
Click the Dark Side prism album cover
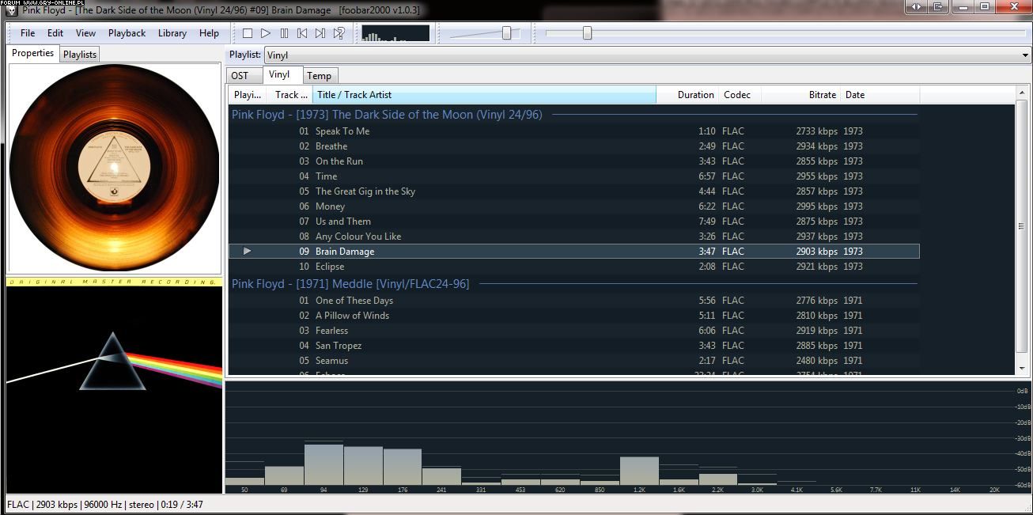114,385
